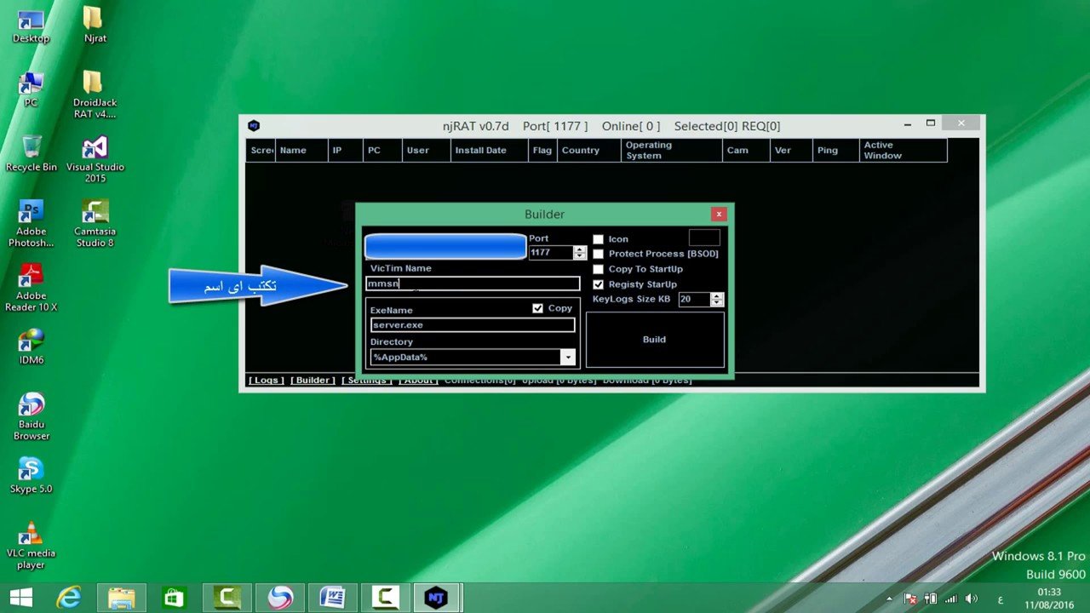Click the Port spinner arrows

point(580,252)
